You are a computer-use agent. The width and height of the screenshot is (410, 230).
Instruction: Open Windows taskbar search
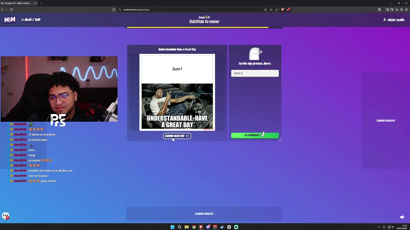click(179, 227)
